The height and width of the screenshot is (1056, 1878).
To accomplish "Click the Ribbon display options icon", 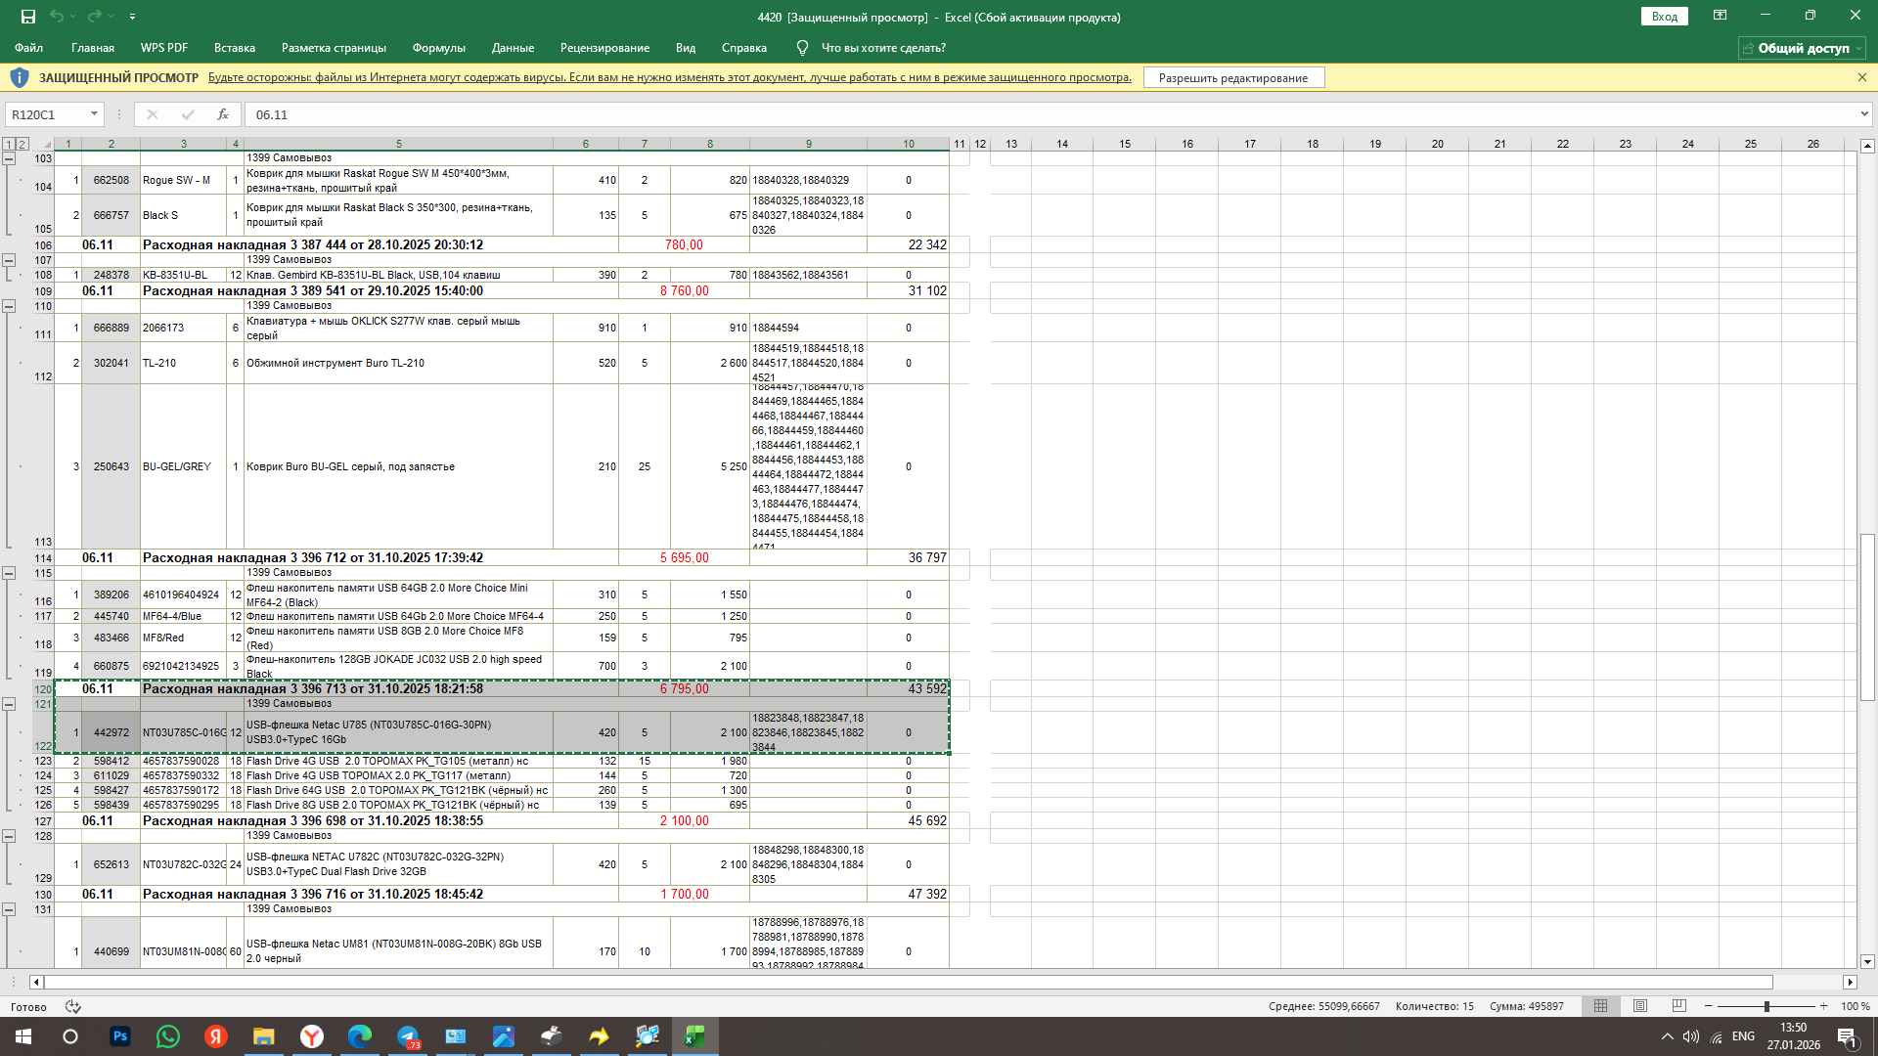I will pos(1720,16).
